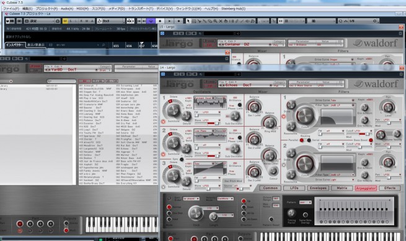Screen dimensions: 406x241
Task: Open arpeggiator Sort Order dropdown
Action: [x=191, y=198]
